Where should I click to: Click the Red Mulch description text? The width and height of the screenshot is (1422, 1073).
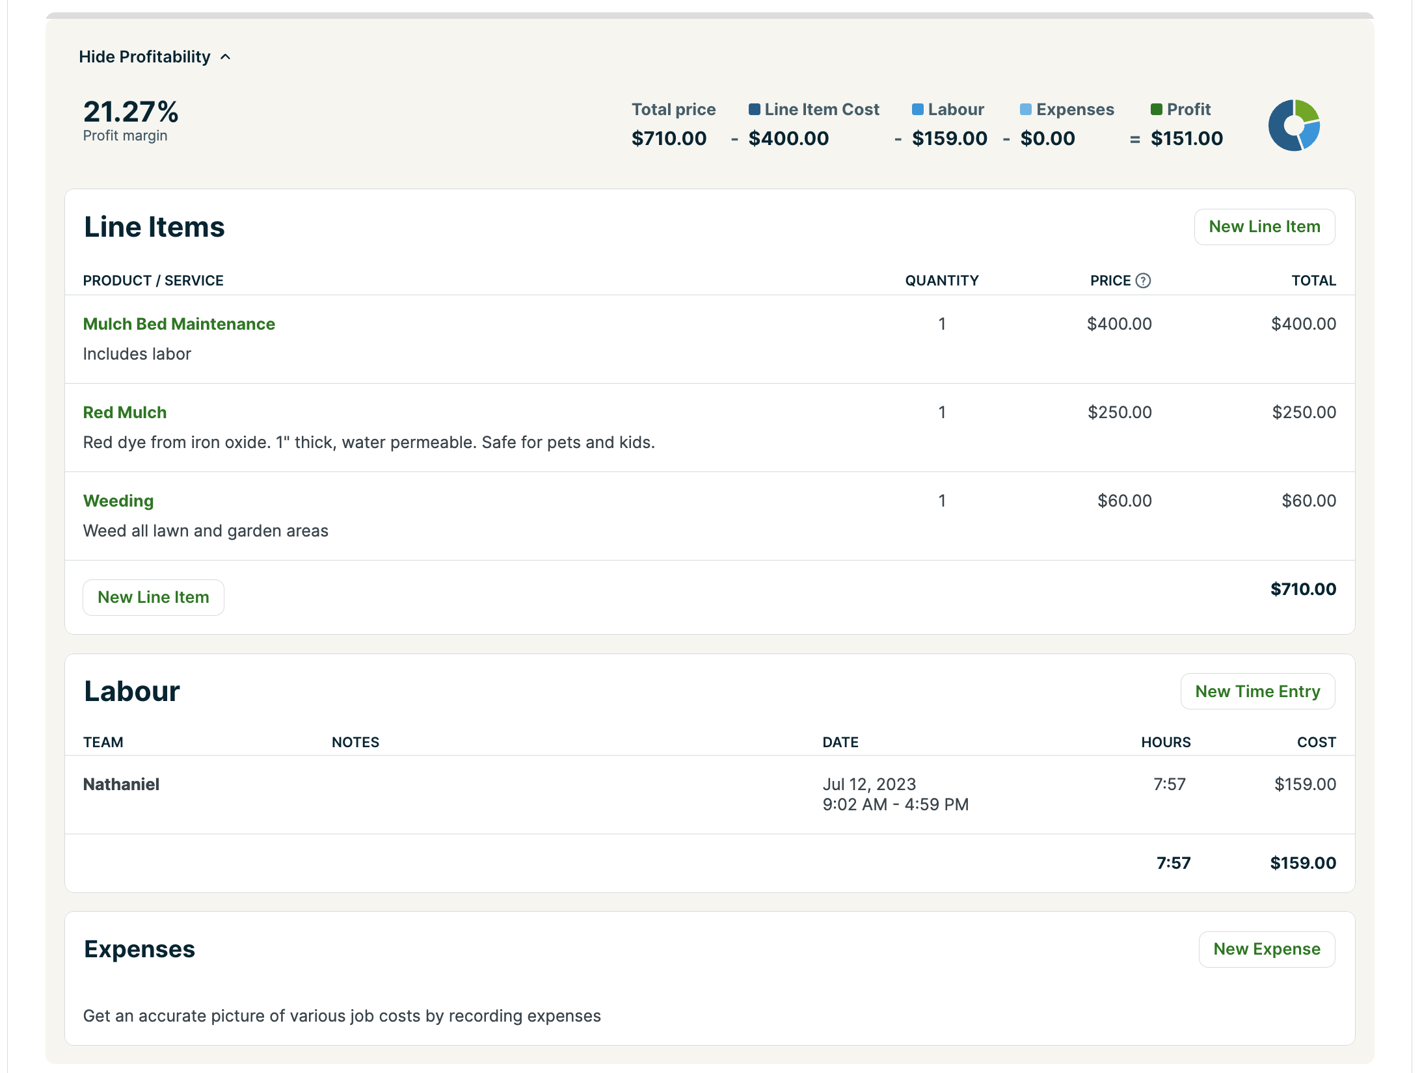click(369, 442)
